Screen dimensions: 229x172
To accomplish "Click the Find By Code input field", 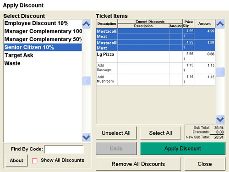I will point(64,149).
